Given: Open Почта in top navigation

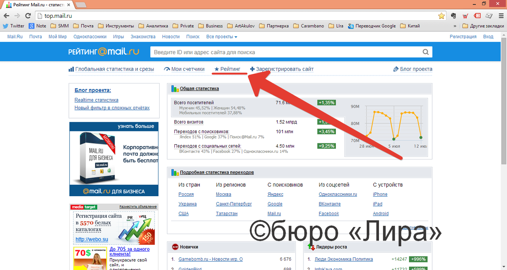Looking at the screenshot, I should point(35,37).
